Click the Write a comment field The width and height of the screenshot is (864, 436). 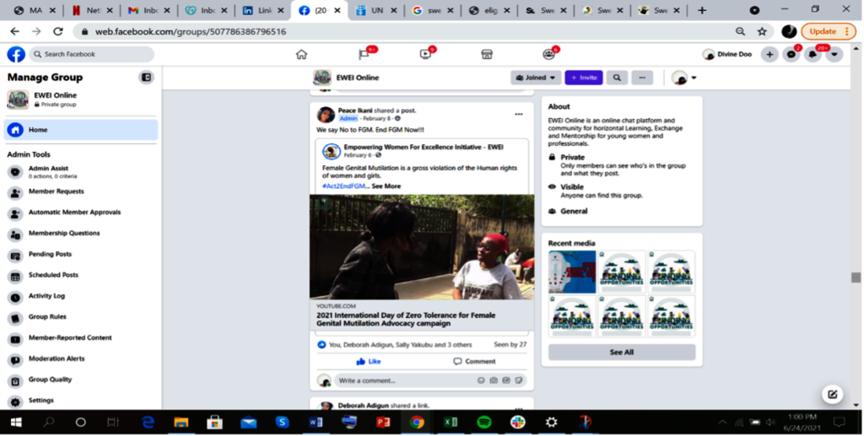429,380
